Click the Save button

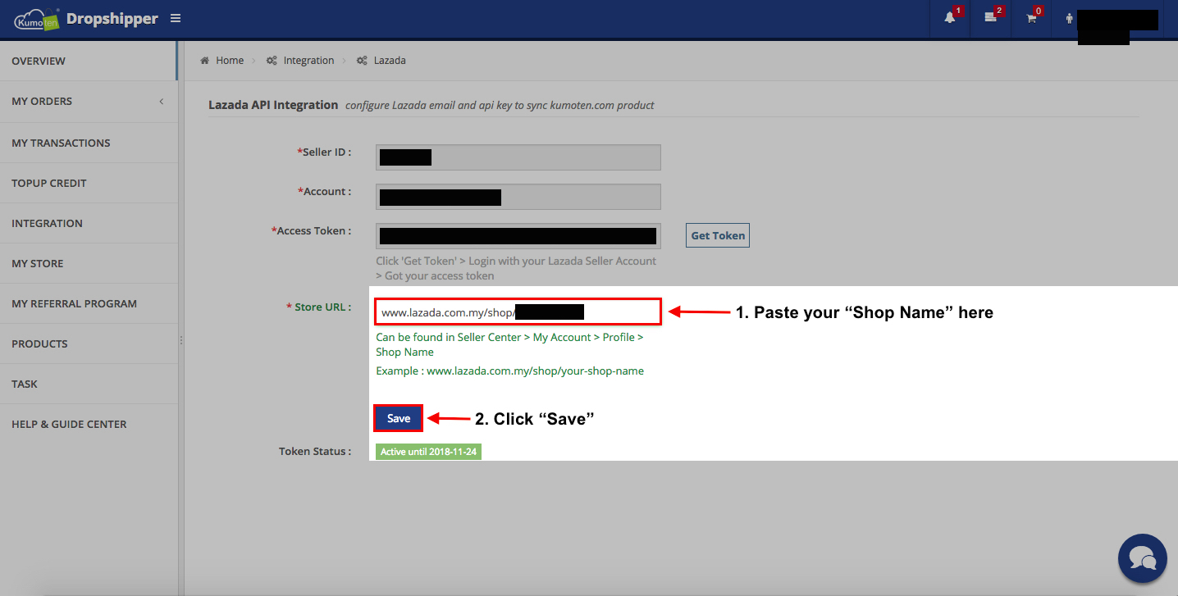(399, 418)
